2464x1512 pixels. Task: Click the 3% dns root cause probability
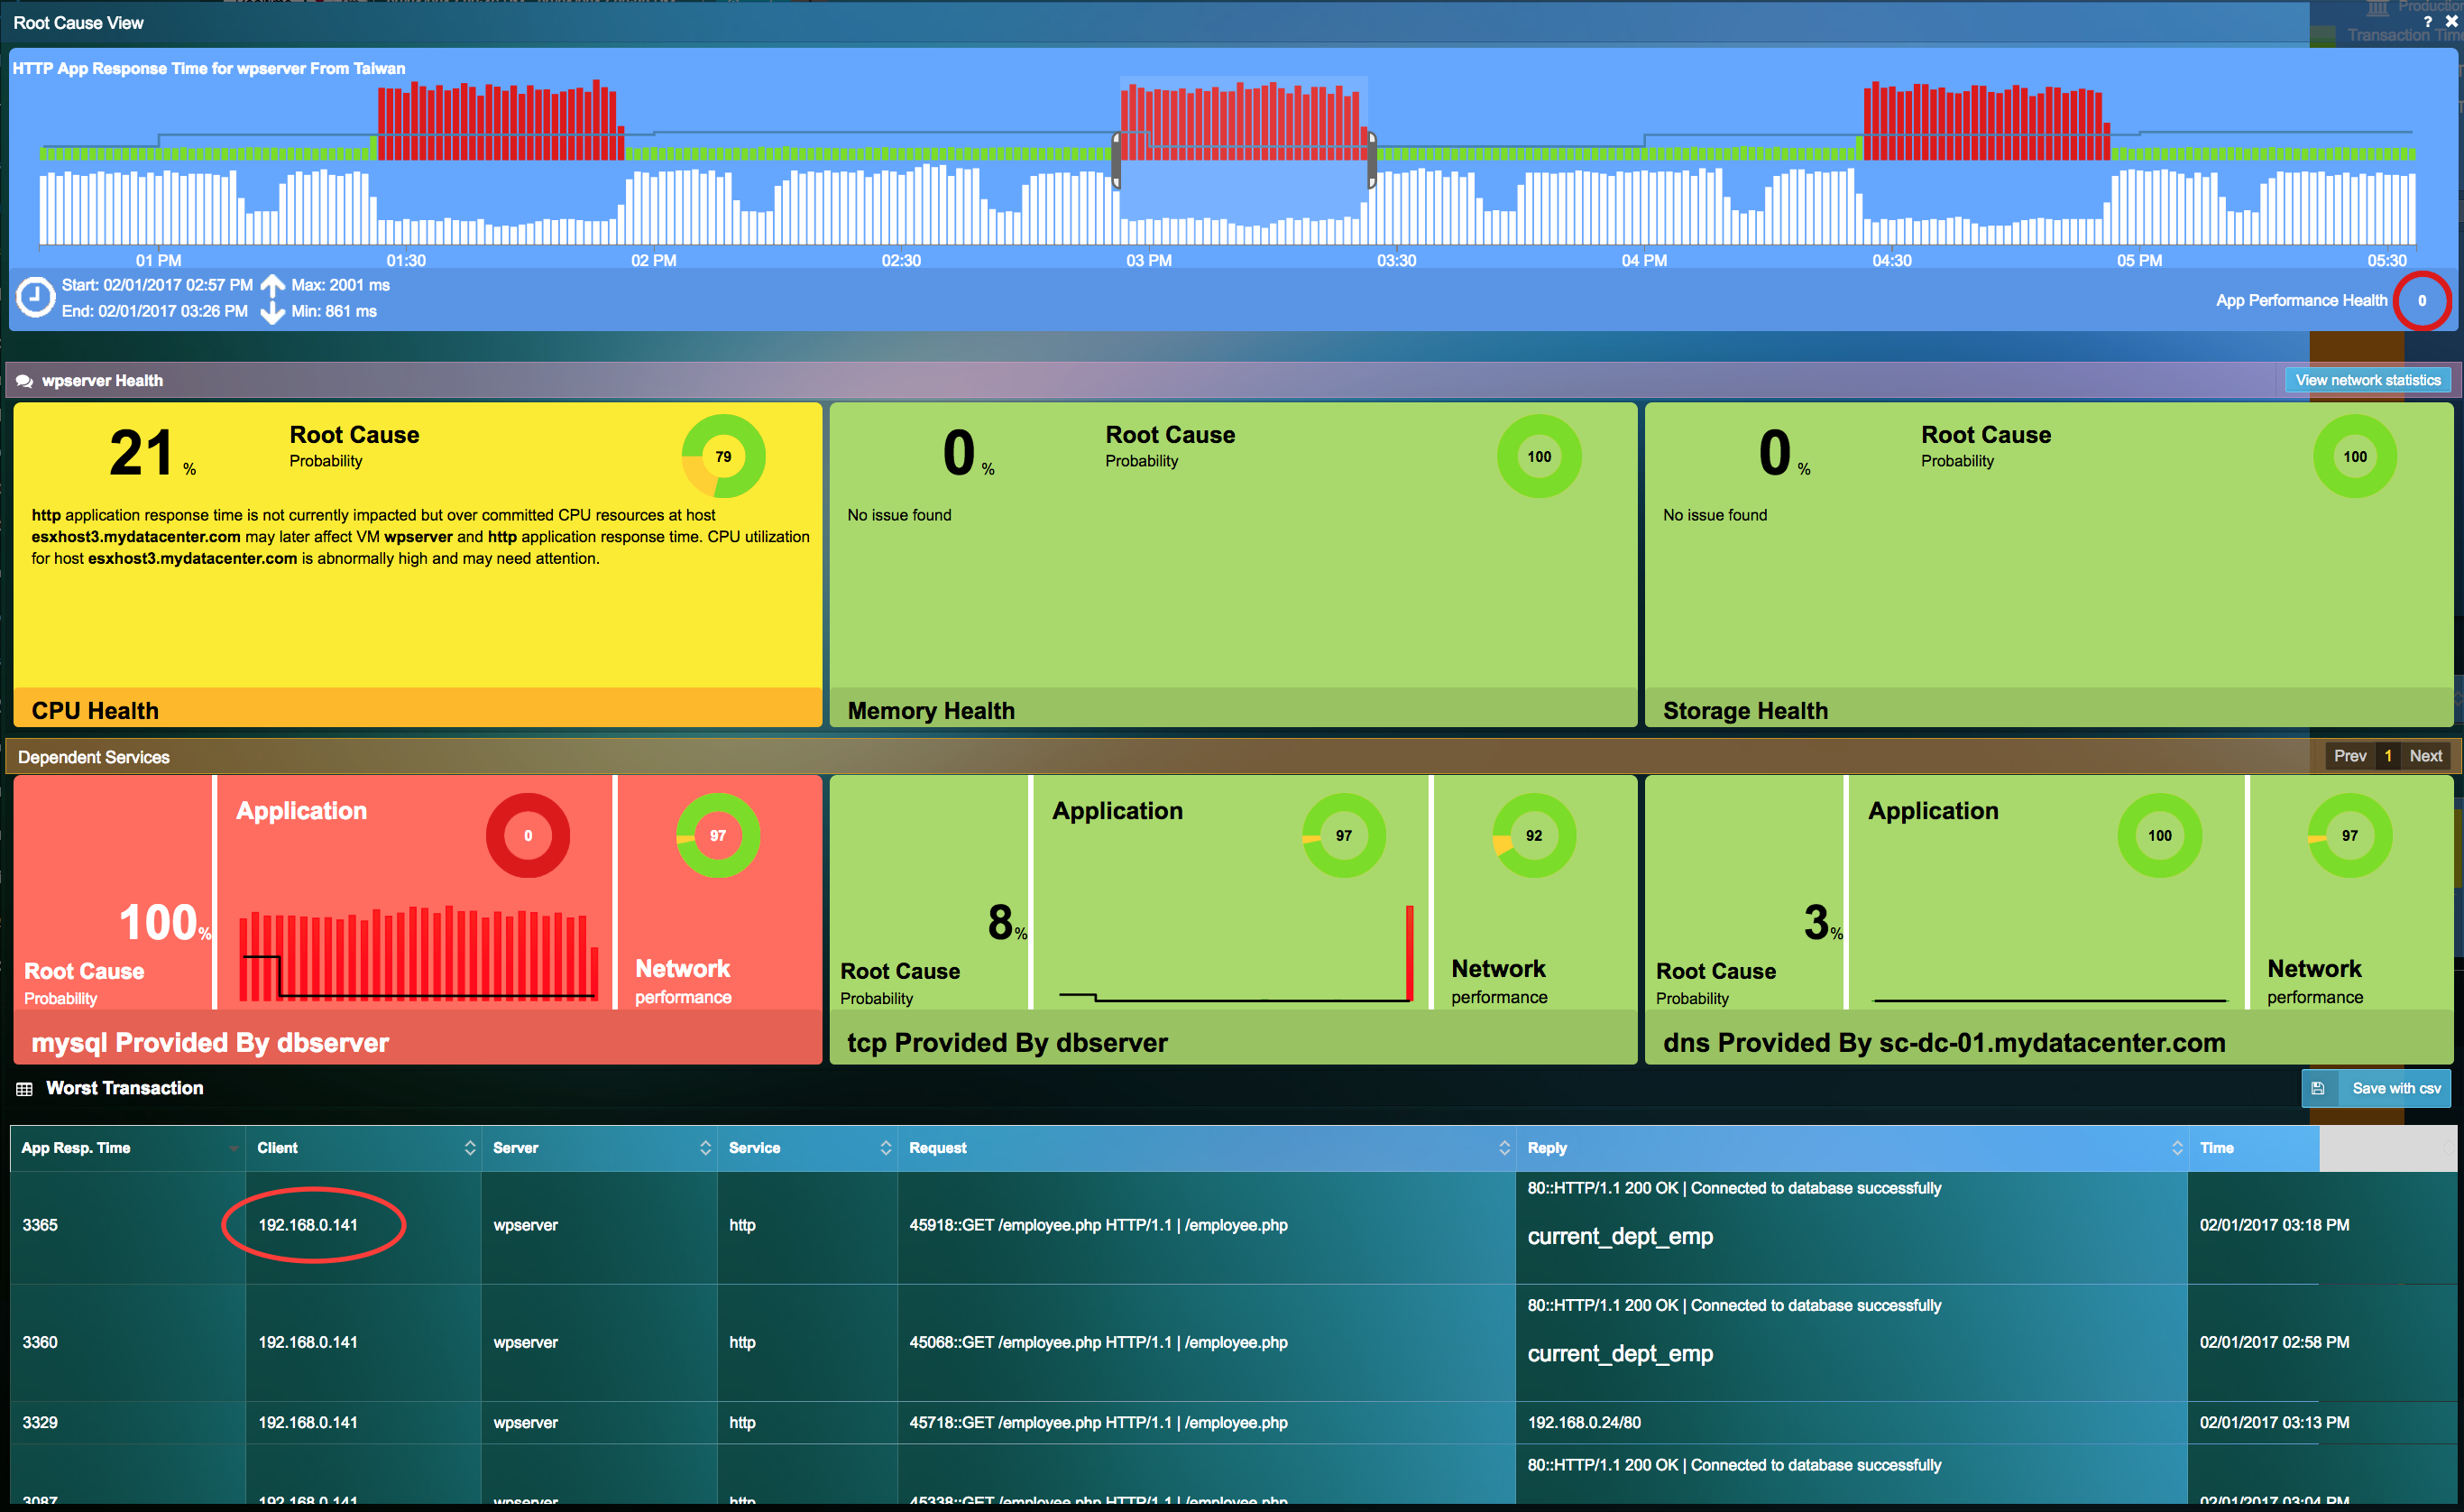click(x=1823, y=922)
